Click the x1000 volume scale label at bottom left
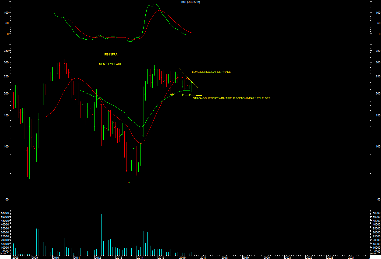 coord(3,253)
